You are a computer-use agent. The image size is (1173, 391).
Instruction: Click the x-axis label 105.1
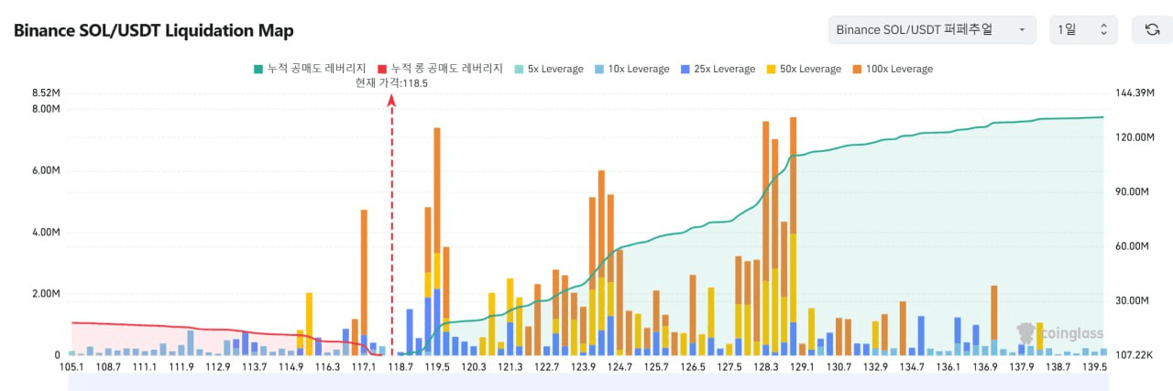point(71,366)
